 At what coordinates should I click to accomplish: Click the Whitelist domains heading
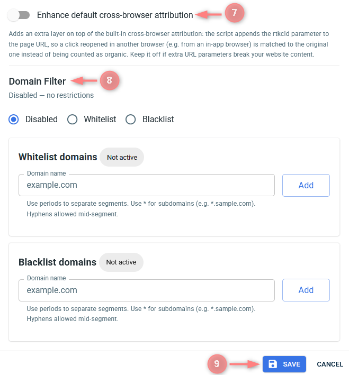pos(58,157)
